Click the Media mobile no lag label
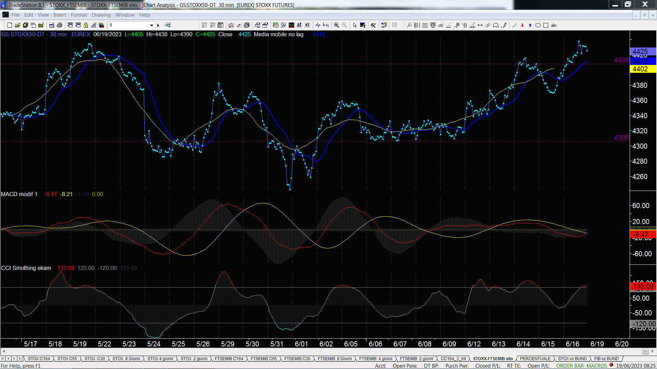 [x=279, y=34]
